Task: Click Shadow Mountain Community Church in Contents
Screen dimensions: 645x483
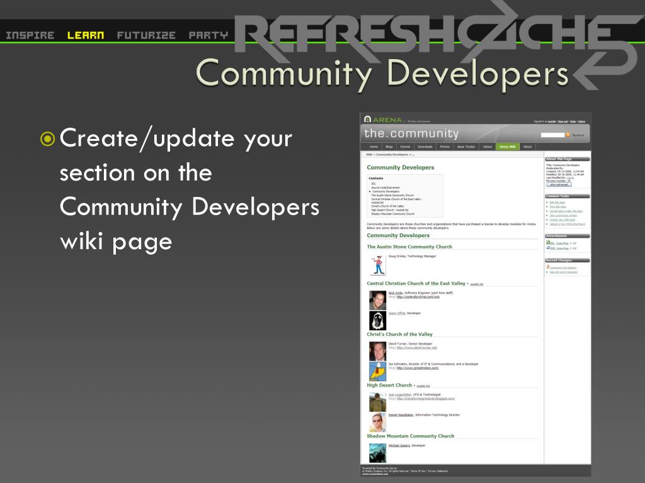Action: (x=393, y=214)
